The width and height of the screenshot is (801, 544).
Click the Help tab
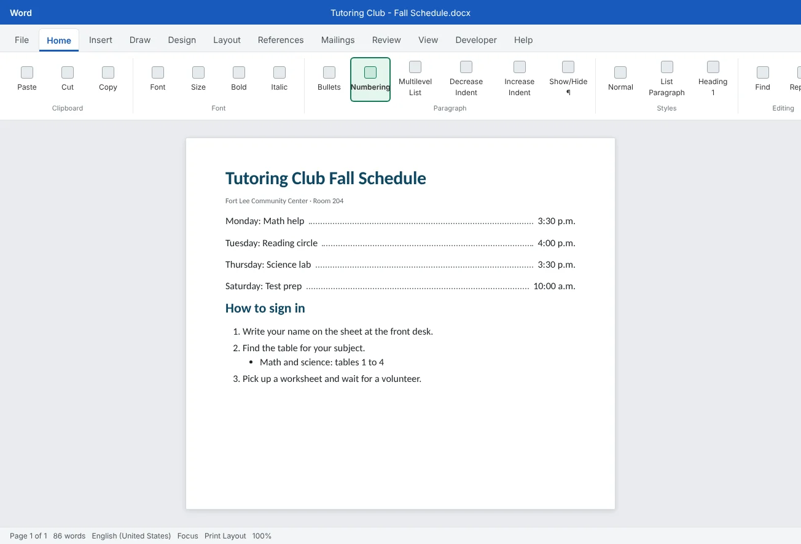click(x=523, y=40)
